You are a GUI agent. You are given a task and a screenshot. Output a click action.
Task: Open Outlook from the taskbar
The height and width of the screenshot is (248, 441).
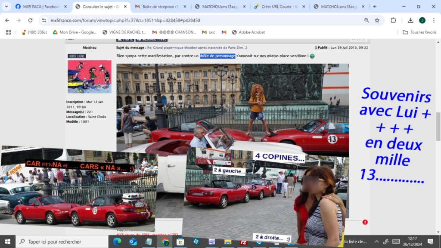133,242
